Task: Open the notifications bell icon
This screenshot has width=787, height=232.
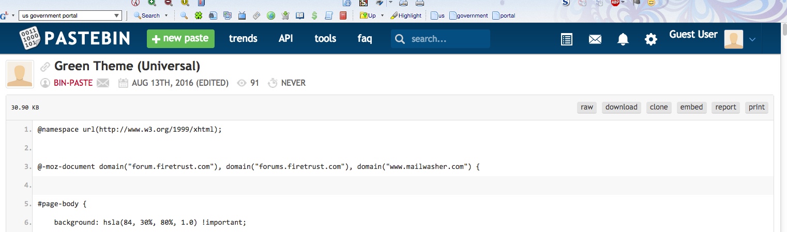Action: (623, 39)
